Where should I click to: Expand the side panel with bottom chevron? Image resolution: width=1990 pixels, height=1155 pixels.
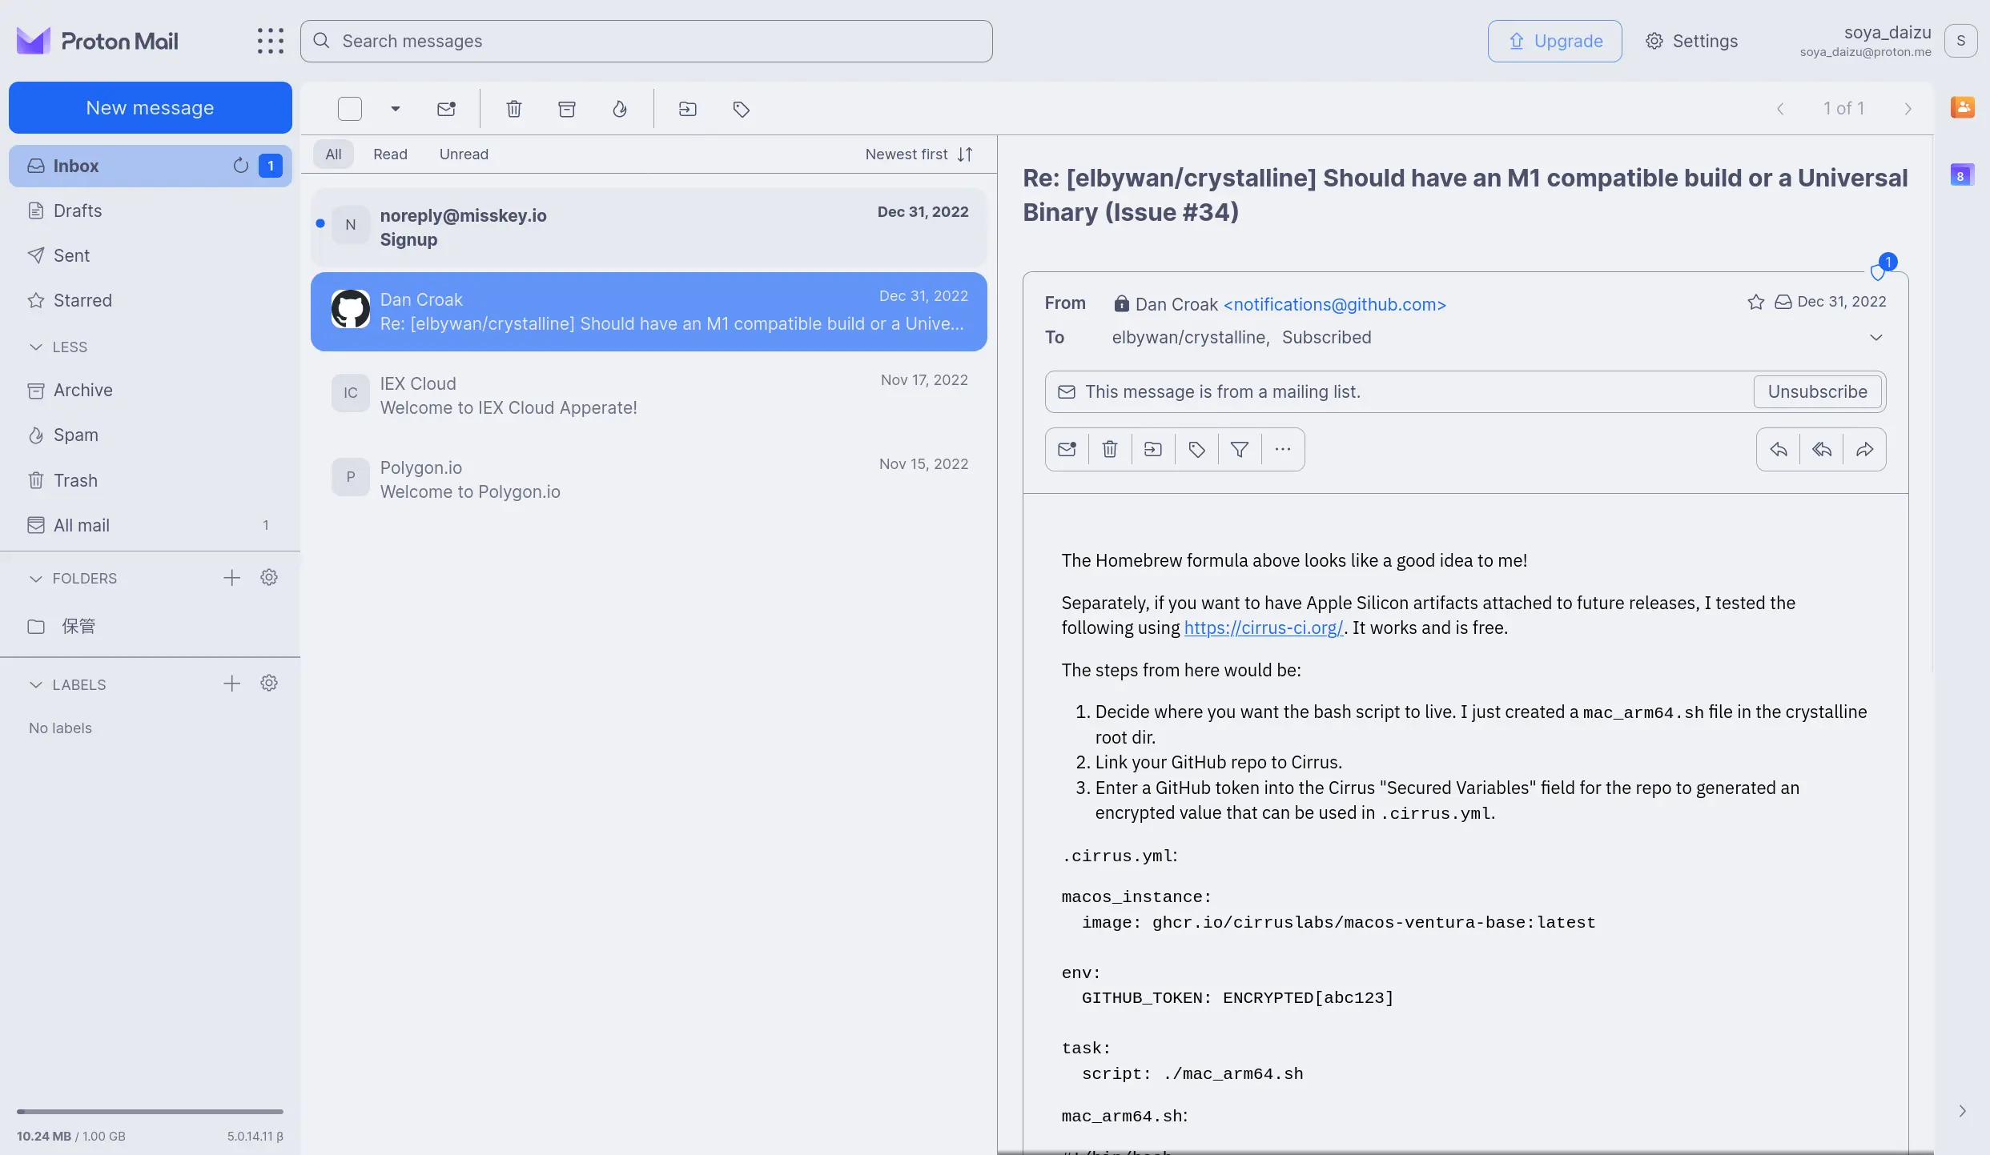(x=1962, y=1111)
